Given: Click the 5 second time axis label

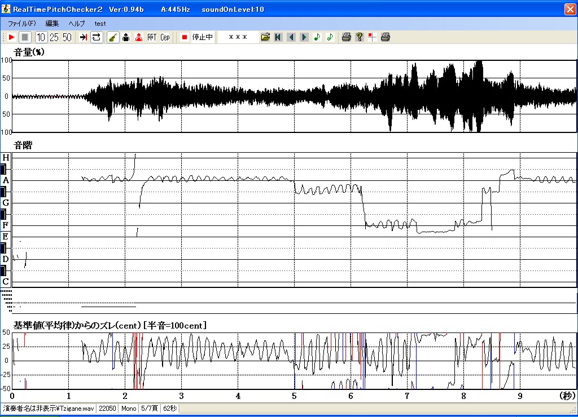Looking at the screenshot, I should coord(294,396).
